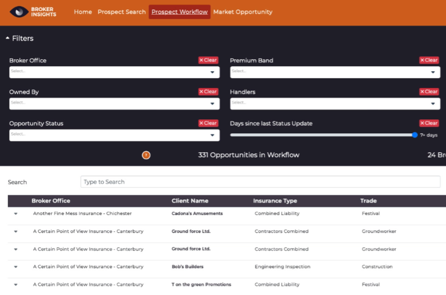Viewport: 446px width, 295px height.
Task: Go to the Home menu item
Action: [x=83, y=12]
